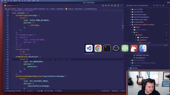This screenshot has height=95, width=170.
Task: Click the middle commit-node icon in editor toolbar
Action: coord(109,6)
